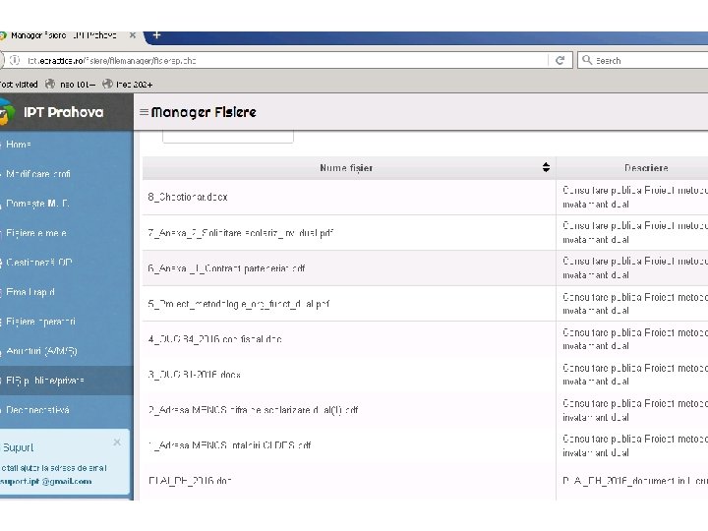
Task: Open Home in the sidebar
Action: click(19, 145)
